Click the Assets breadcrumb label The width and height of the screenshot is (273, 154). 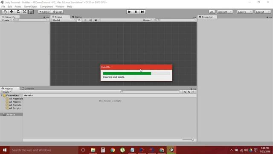pos(29,95)
